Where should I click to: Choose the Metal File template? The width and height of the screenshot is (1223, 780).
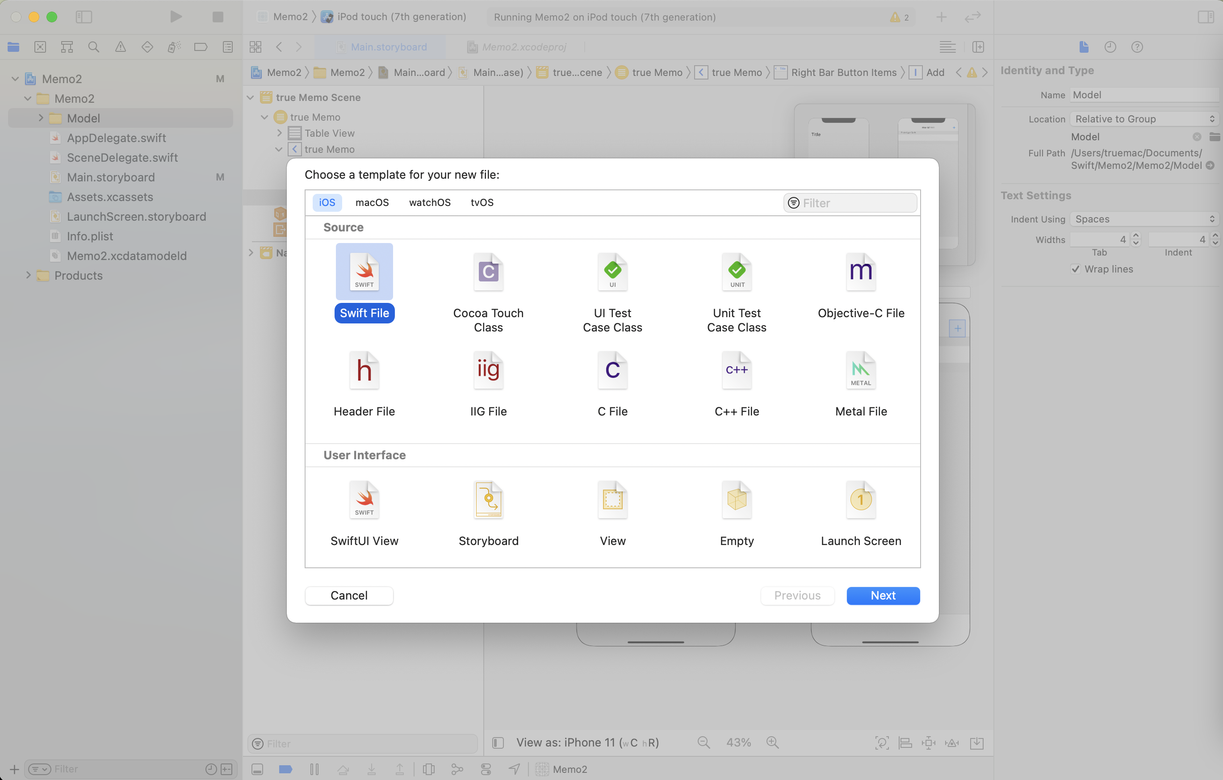pyautogui.click(x=860, y=370)
